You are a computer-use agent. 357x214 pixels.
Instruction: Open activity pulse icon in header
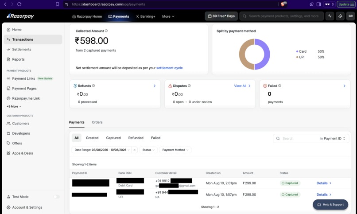pos(330,16)
